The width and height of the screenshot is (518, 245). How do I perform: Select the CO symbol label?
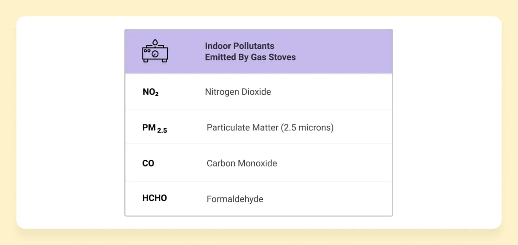(x=148, y=164)
